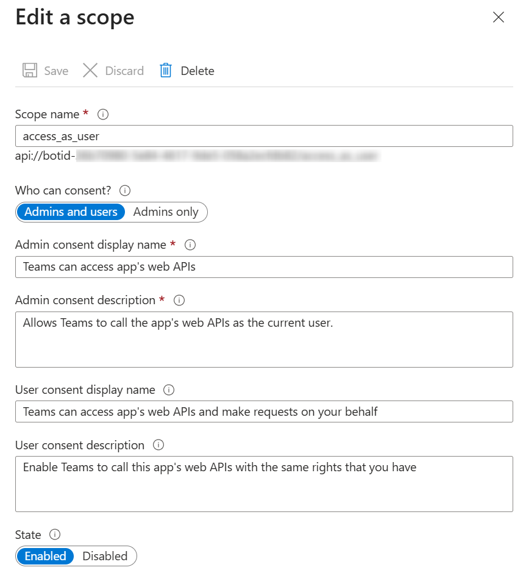Click the Scope name input field
Screen dimensions: 526x584
tap(263, 137)
